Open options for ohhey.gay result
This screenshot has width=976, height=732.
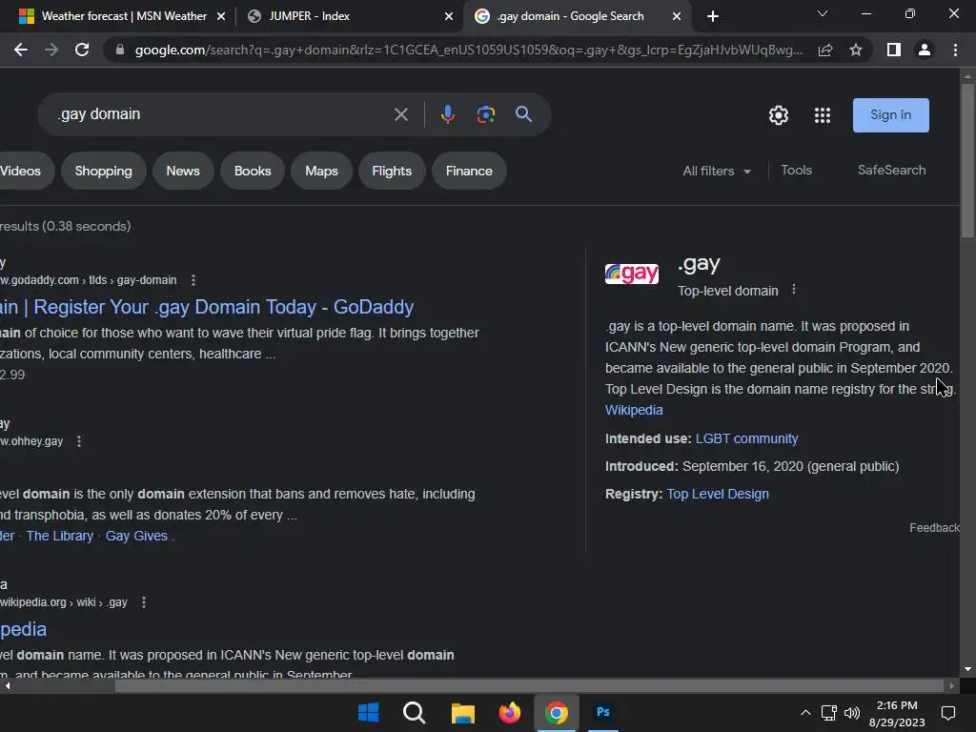point(79,441)
